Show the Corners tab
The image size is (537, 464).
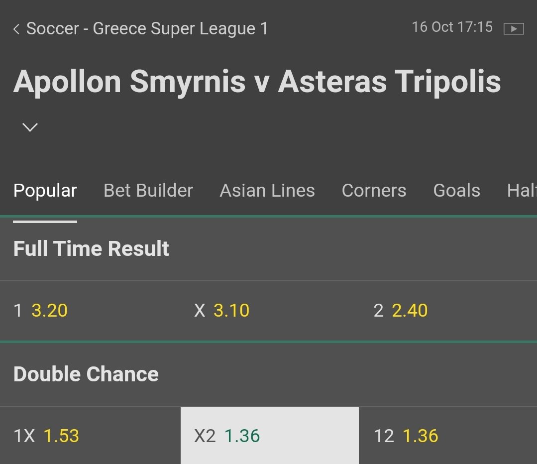pos(374,191)
